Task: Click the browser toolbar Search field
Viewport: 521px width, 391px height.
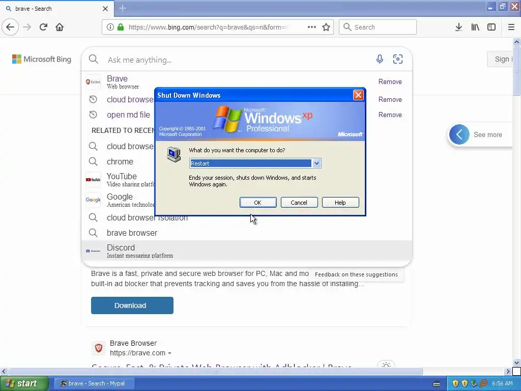Action: click(x=378, y=27)
